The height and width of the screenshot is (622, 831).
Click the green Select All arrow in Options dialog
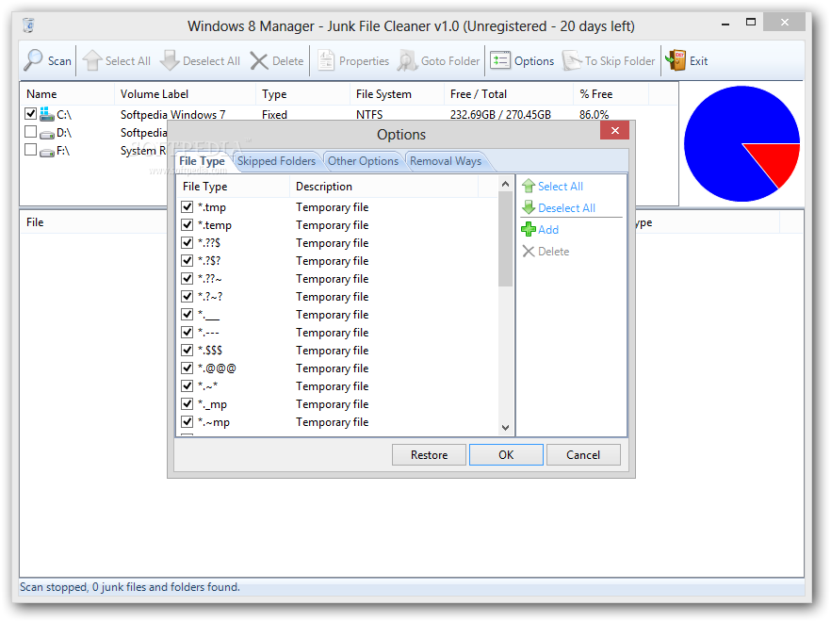pos(529,186)
